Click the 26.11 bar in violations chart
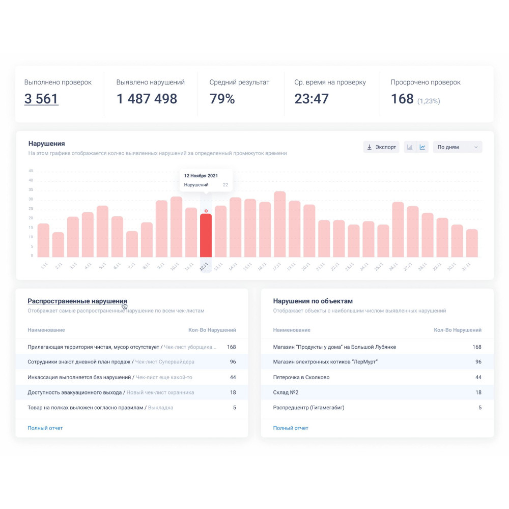Screen dimensions: 509x509 click(x=398, y=229)
